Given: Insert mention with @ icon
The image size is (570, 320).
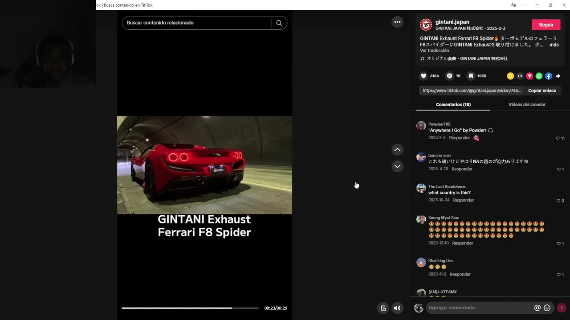Looking at the screenshot, I should coord(537,308).
